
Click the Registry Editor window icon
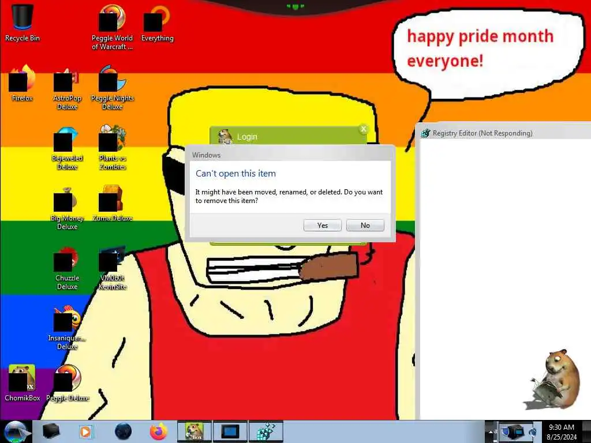coord(425,133)
